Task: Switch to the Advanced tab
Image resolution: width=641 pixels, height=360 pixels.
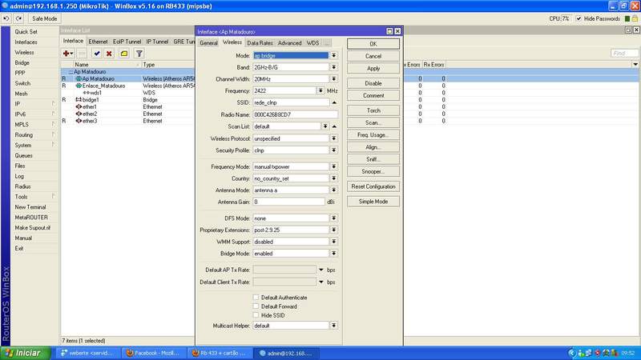Action: tap(289, 43)
